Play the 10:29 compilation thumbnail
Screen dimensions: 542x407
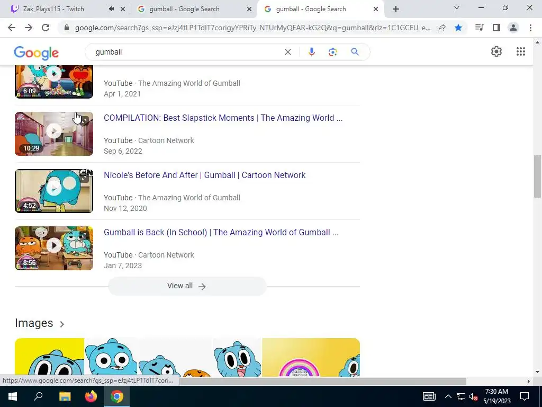pos(54,134)
